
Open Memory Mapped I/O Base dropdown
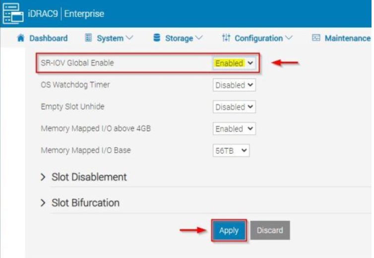click(x=231, y=151)
